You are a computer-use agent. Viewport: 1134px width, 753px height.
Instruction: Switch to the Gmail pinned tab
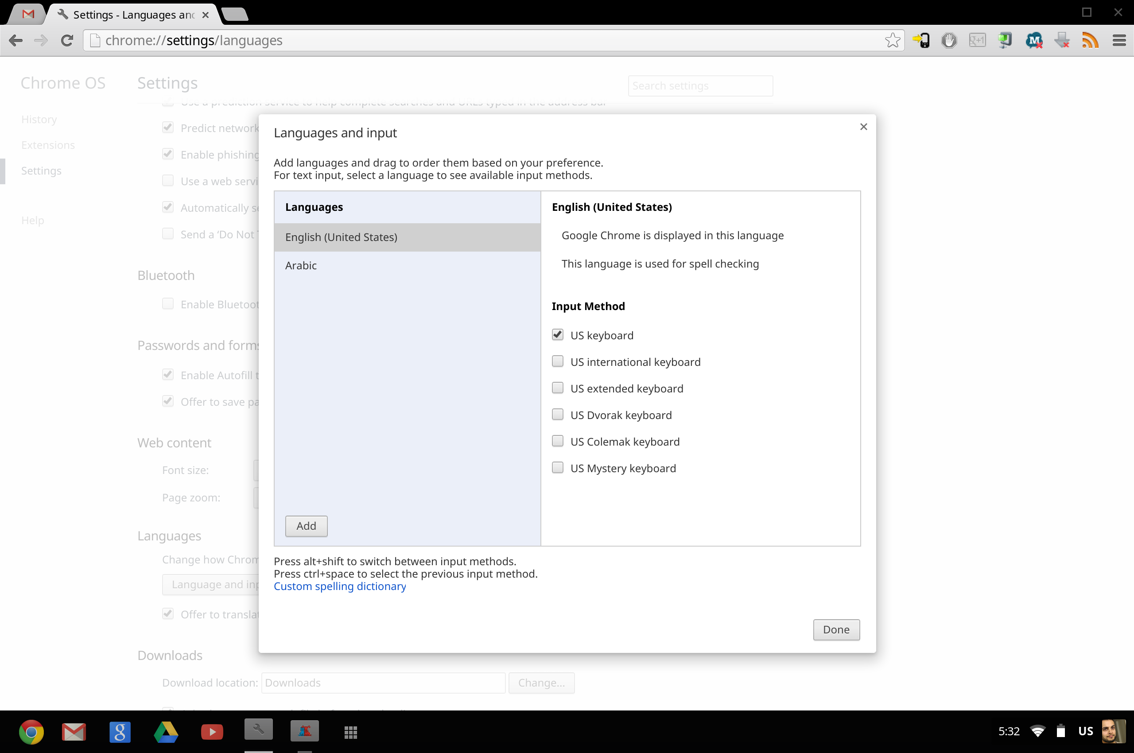(x=28, y=14)
